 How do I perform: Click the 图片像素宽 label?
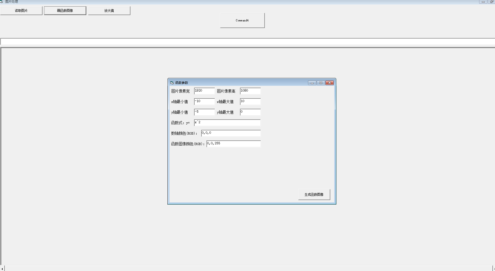click(x=180, y=91)
